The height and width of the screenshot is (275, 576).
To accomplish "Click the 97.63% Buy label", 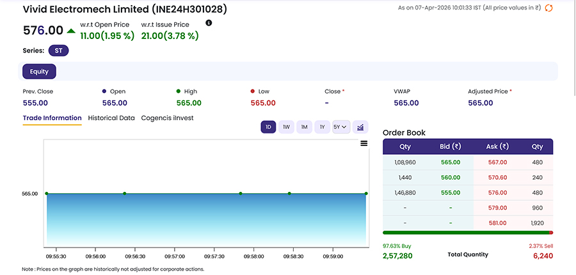I will click(x=397, y=246).
